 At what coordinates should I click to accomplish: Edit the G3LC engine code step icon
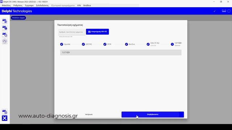[148, 44]
